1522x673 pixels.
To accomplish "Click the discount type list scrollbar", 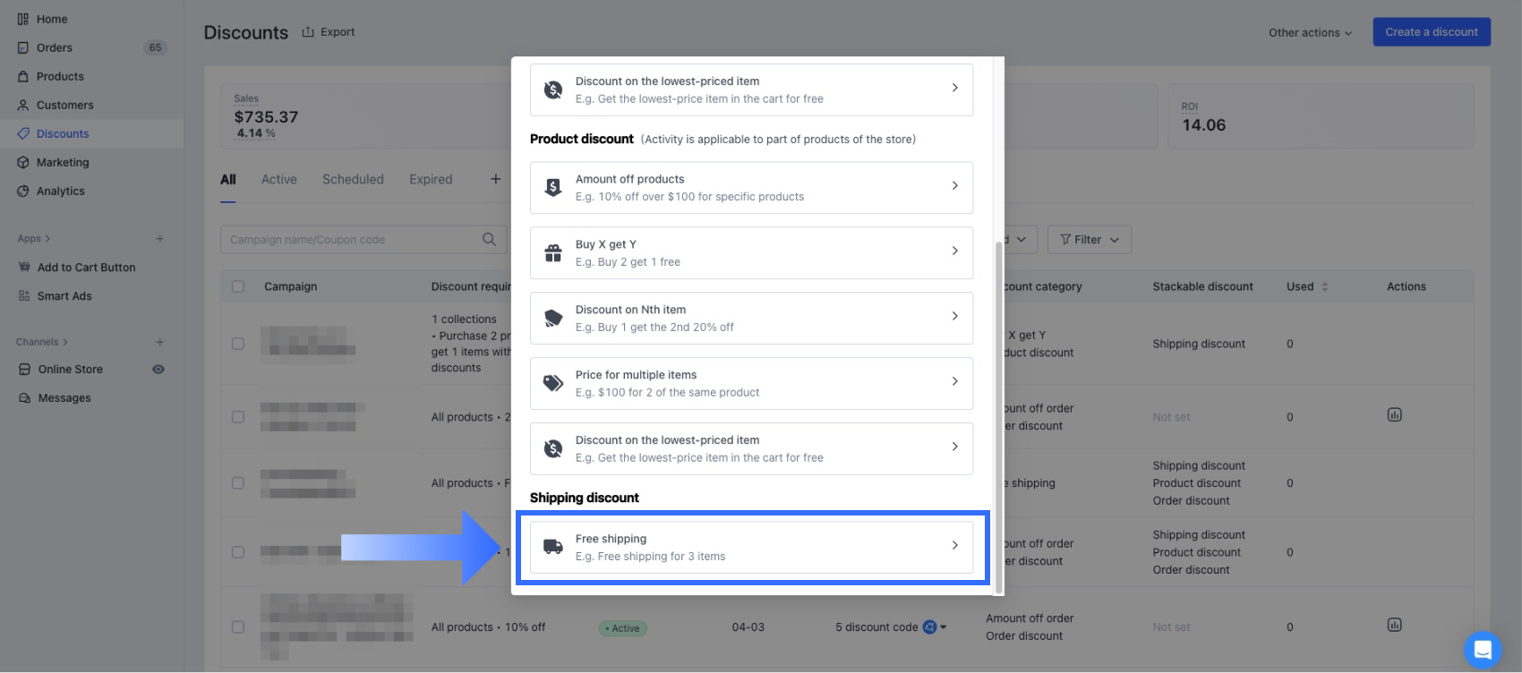I will (998, 412).
